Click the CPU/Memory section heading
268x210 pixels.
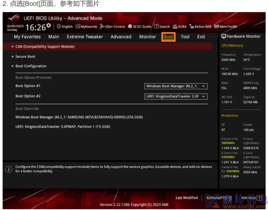(x=232, y=46)
